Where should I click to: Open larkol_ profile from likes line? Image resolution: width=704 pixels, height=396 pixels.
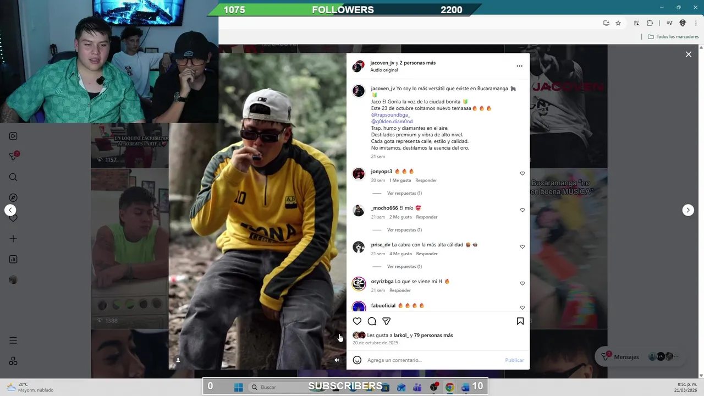coord(401,335)
